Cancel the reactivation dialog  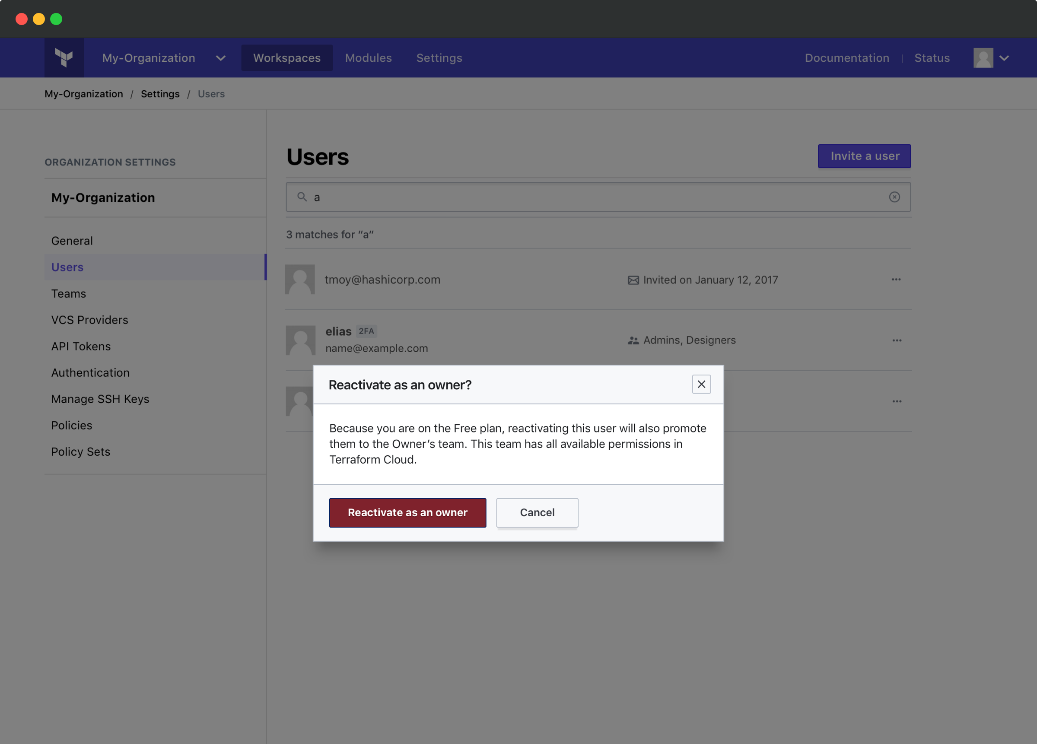[537, 512]
